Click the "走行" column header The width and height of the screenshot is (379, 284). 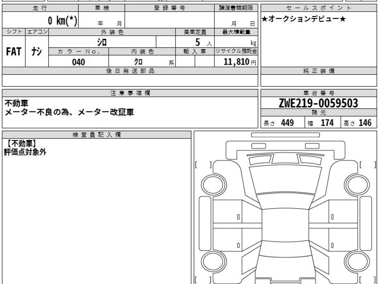pos(40,9)
